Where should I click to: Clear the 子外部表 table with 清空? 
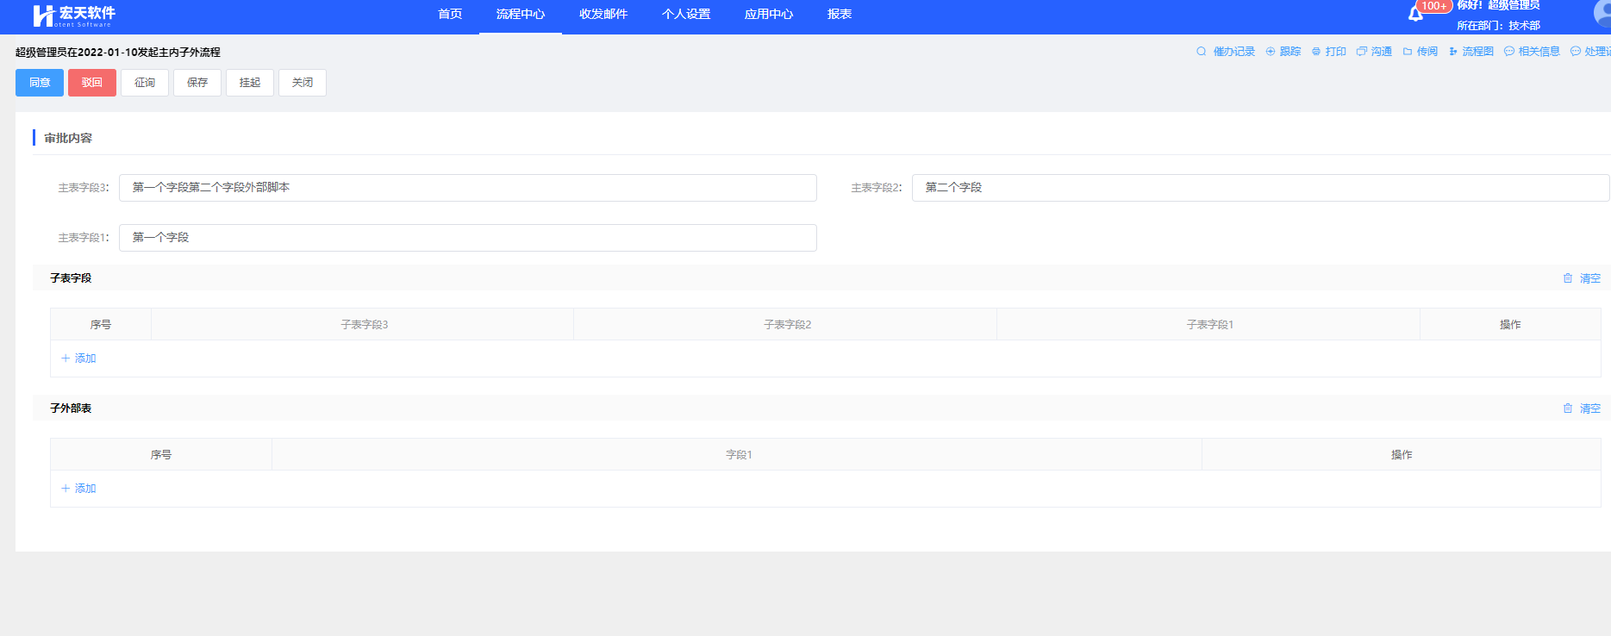tap(1582, 408)
